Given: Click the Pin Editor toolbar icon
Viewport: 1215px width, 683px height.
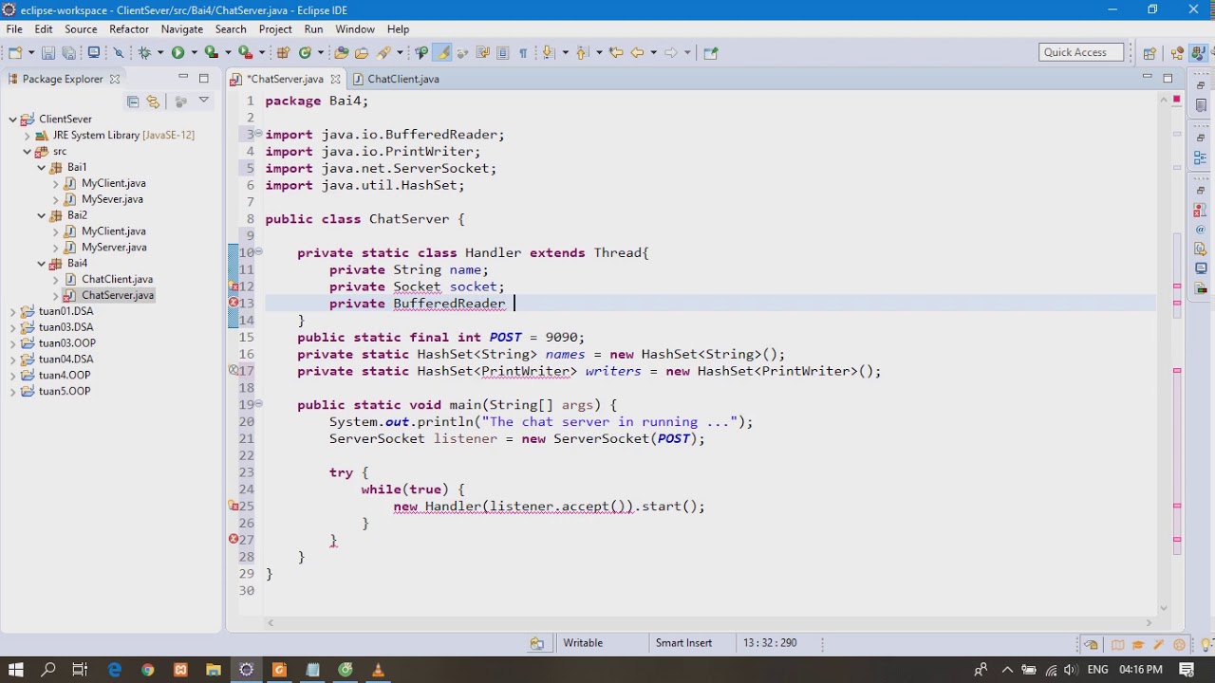Looking at the screenshot, I should pyautogui.click(x=711, y=53).
